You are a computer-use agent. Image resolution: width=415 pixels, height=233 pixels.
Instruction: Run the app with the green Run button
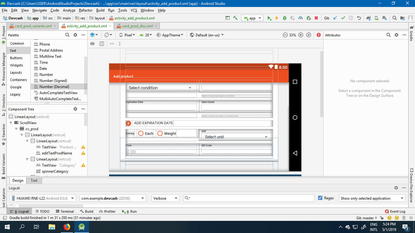(269, 18)
